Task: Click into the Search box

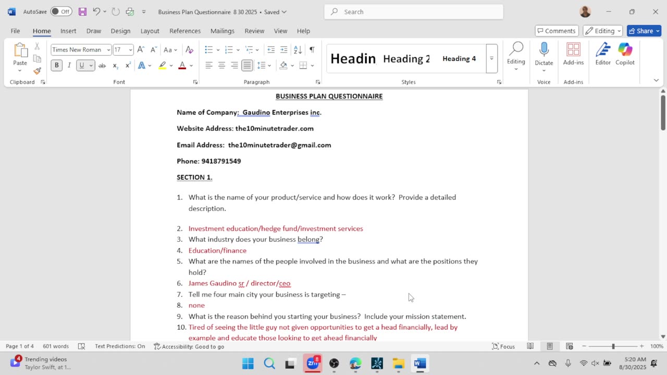Action: click(414, 11)
